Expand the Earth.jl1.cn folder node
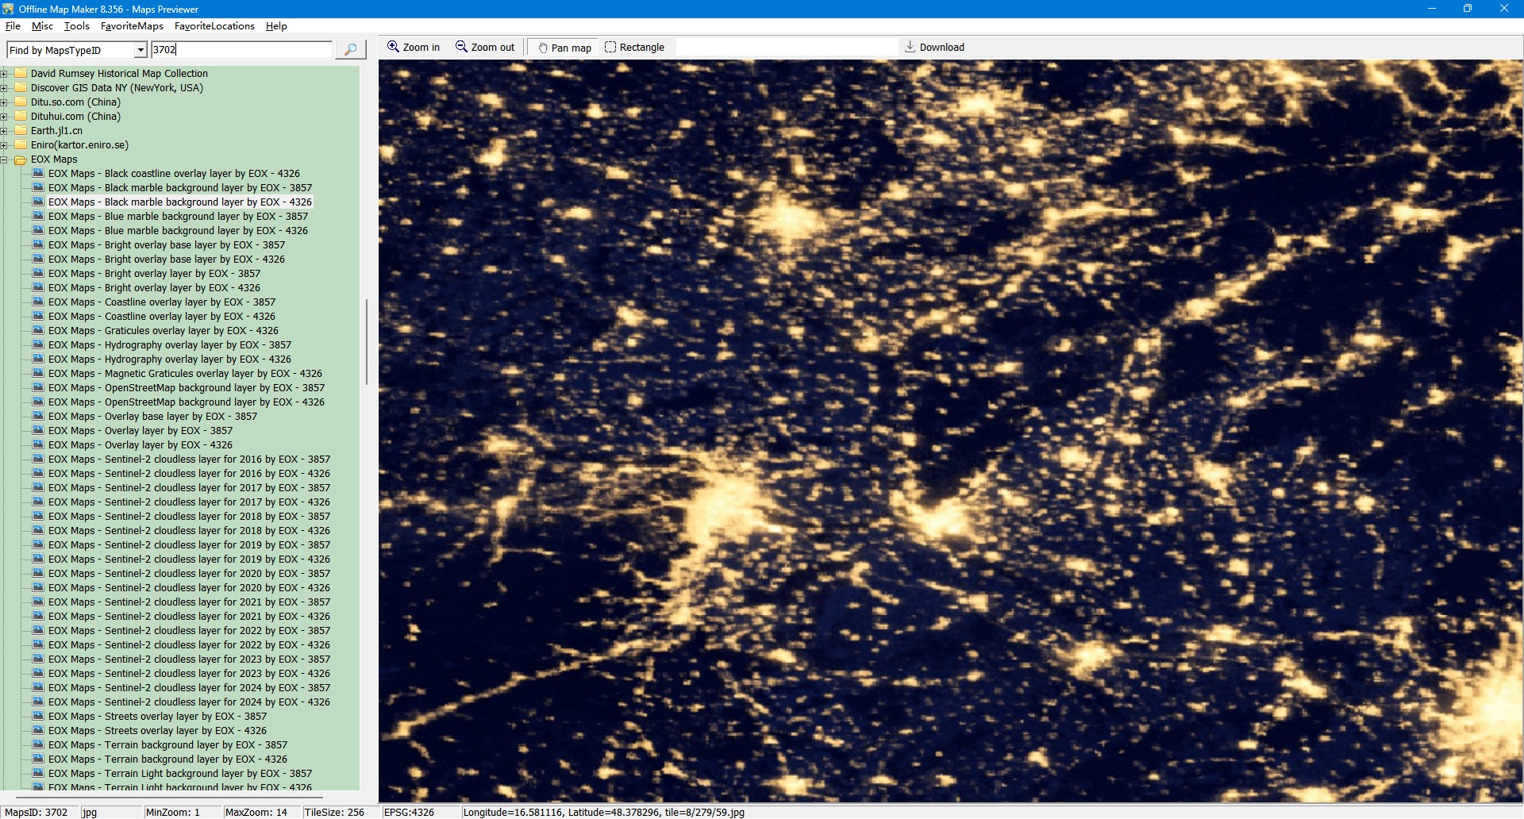This screenshot has height=819, width=1524. point(4,131)
